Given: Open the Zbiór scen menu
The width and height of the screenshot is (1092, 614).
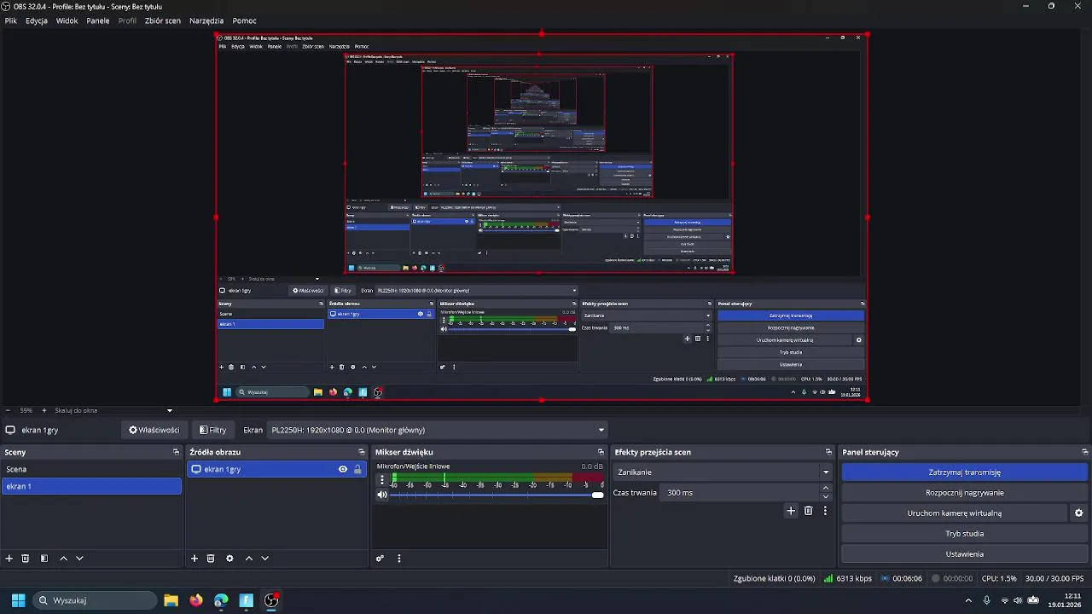Looking at the screenshot, I should tap(163, 20).
